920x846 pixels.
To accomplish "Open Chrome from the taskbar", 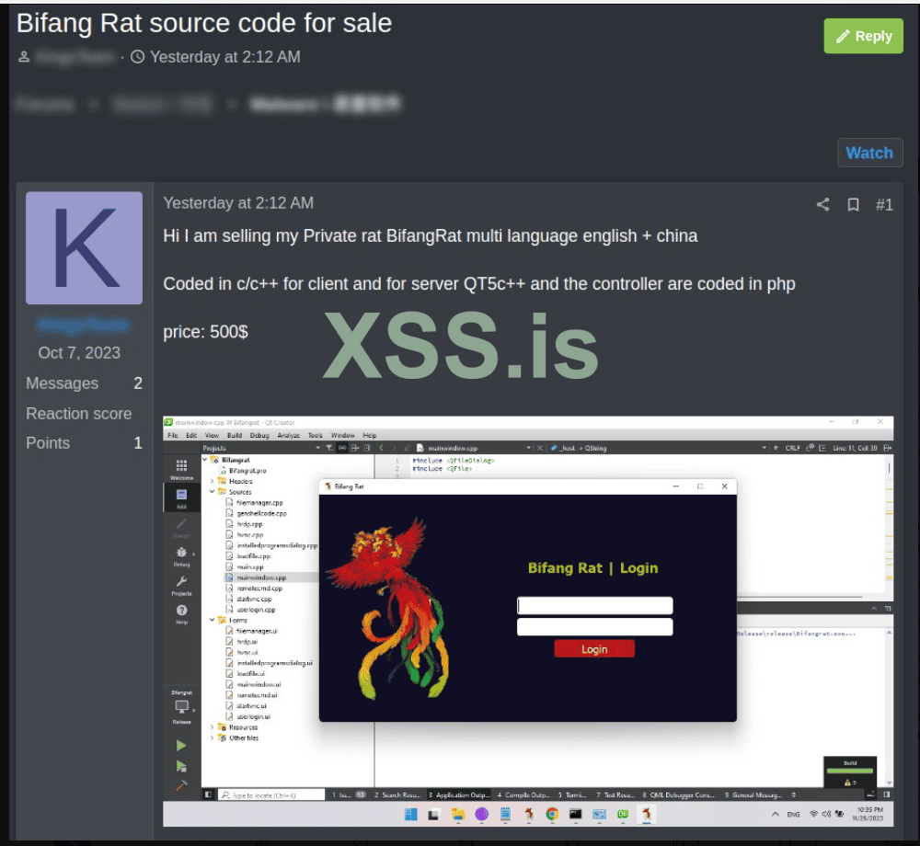I will click(551, 814).
